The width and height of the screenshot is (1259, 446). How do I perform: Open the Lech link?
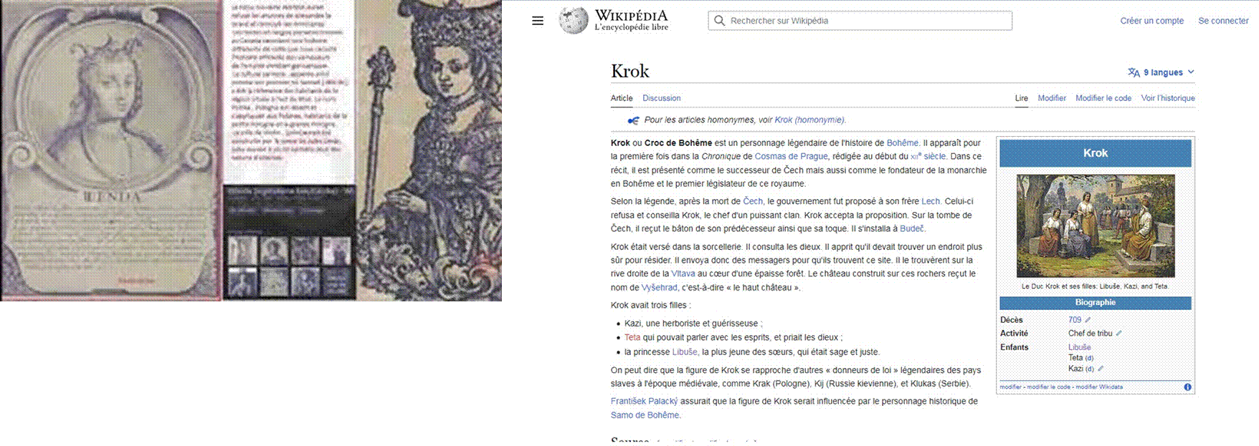(x=931, y=202)
